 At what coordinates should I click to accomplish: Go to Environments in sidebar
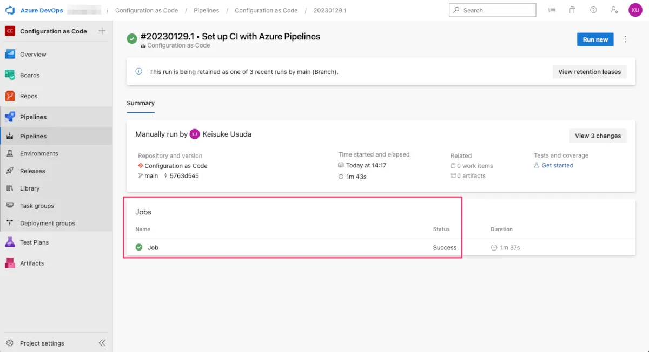pyautogui.click(x=38, y=153)
